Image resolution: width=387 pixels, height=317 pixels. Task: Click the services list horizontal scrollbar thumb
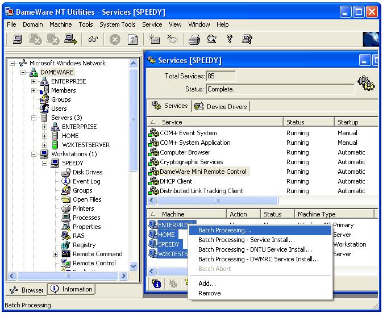(x=218, y=200)
